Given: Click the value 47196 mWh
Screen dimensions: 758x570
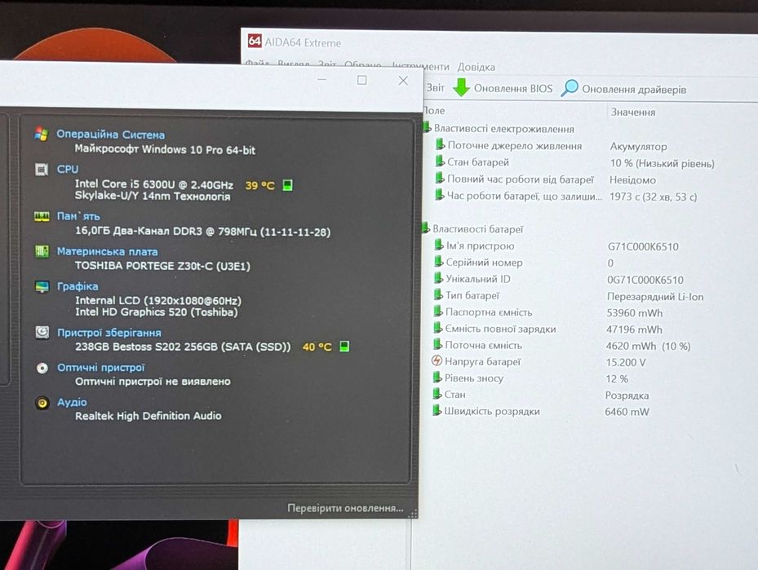Looking at the screenshot, I should tap(634, 329).
